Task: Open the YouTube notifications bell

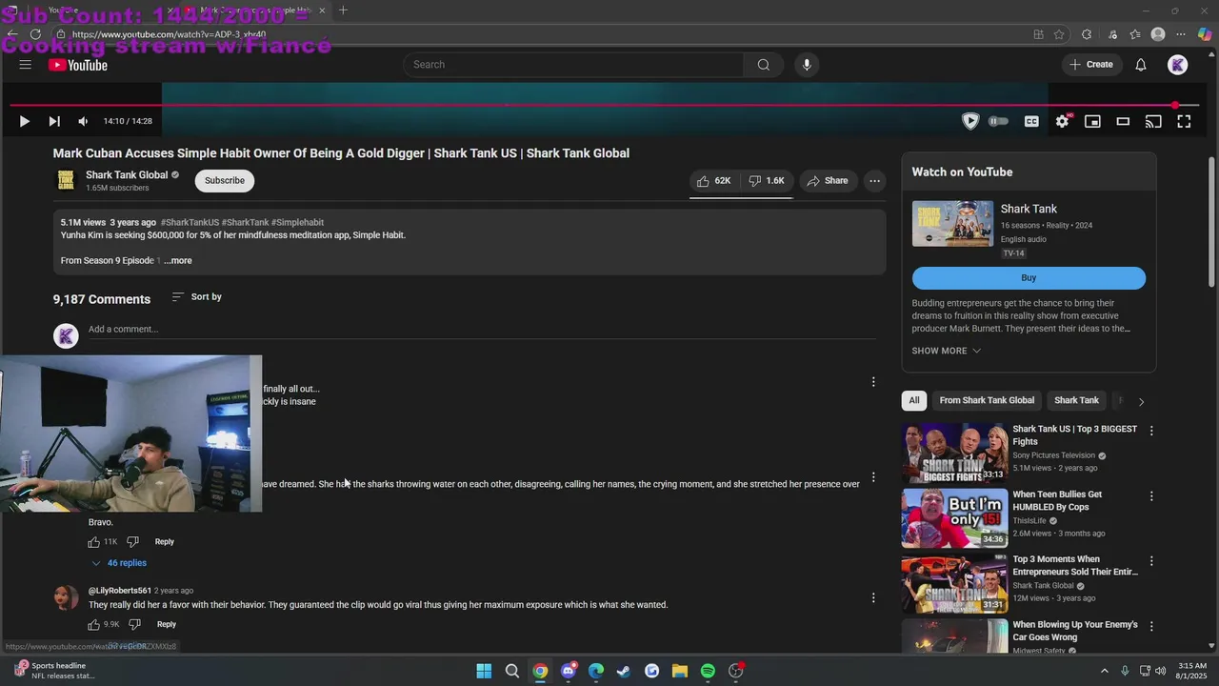Action: 1141,65
